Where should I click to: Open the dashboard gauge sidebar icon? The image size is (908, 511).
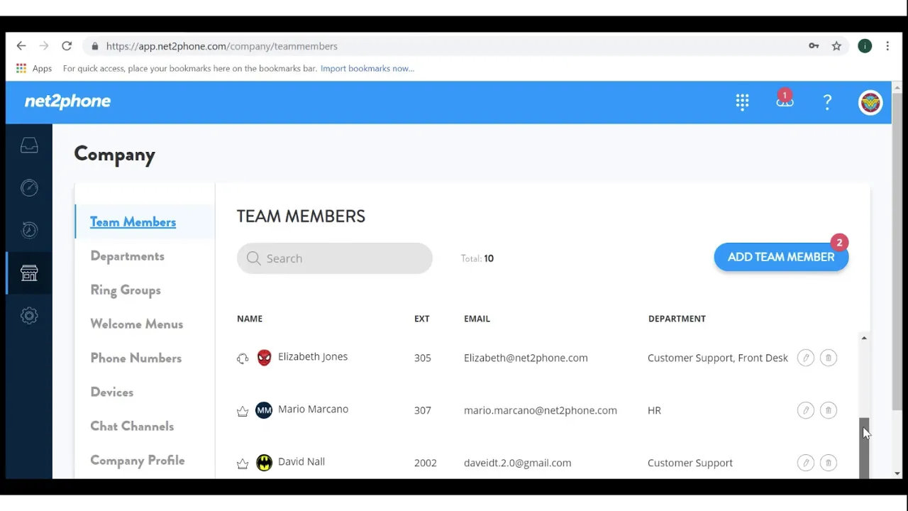click(29, 188)
